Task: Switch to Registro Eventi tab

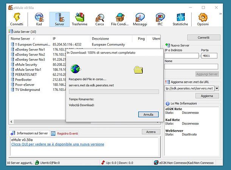Action: pos(65,133)
